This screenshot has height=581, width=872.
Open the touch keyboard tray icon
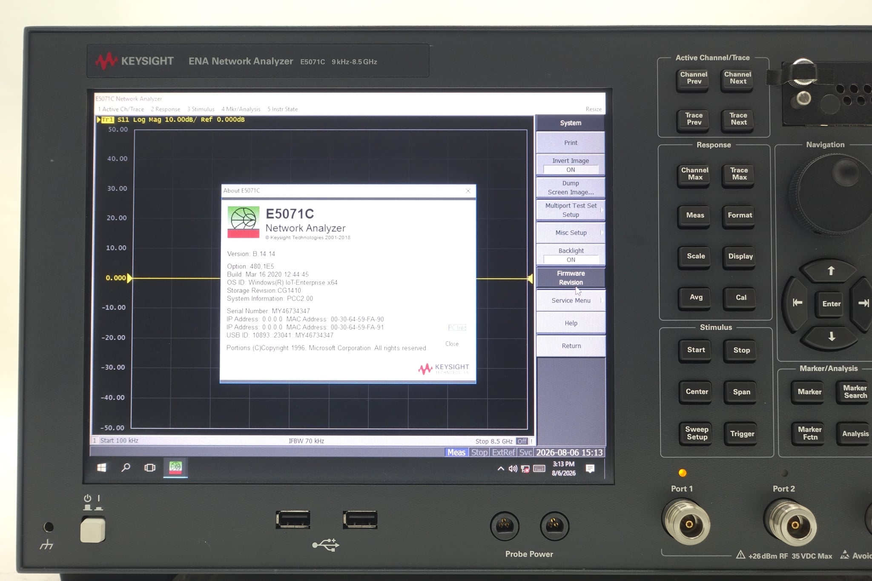539,469
